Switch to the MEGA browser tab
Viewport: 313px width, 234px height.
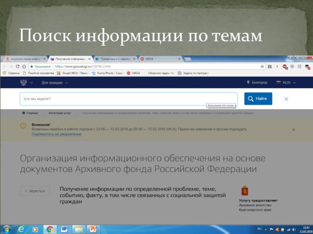click(160, 59)
